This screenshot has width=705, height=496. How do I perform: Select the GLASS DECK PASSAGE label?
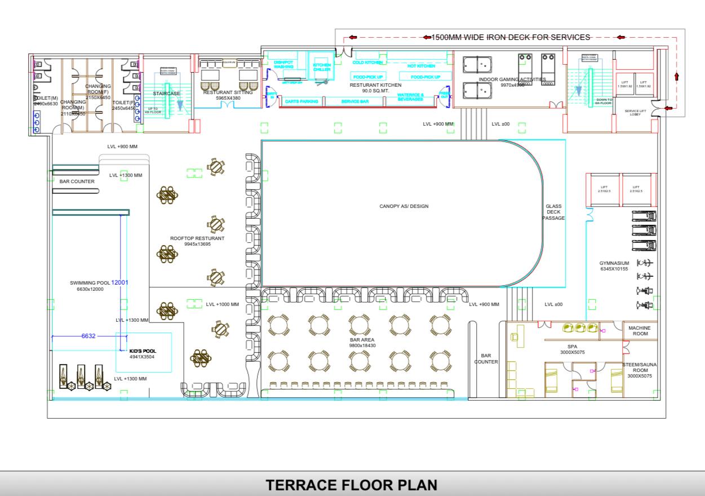pyautogui.click(x=553, y=212)
